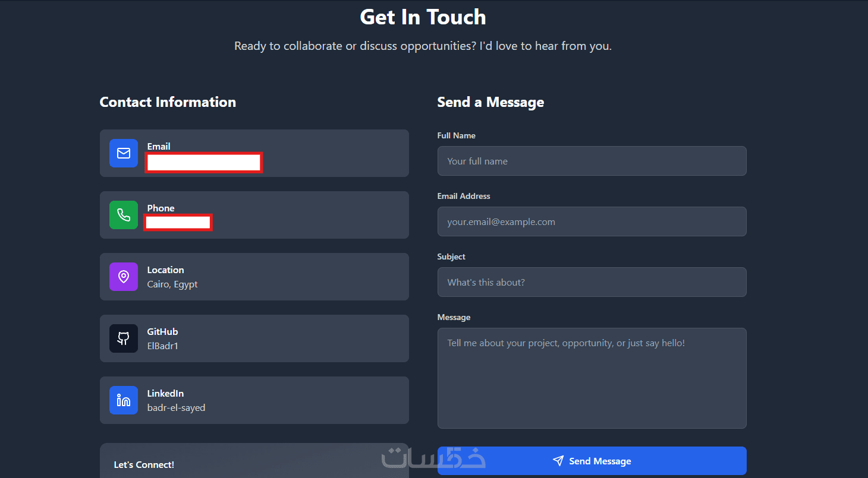Screen dimensions: 868x478
Task: Click the Email contact card label
Action: point(159,146)
